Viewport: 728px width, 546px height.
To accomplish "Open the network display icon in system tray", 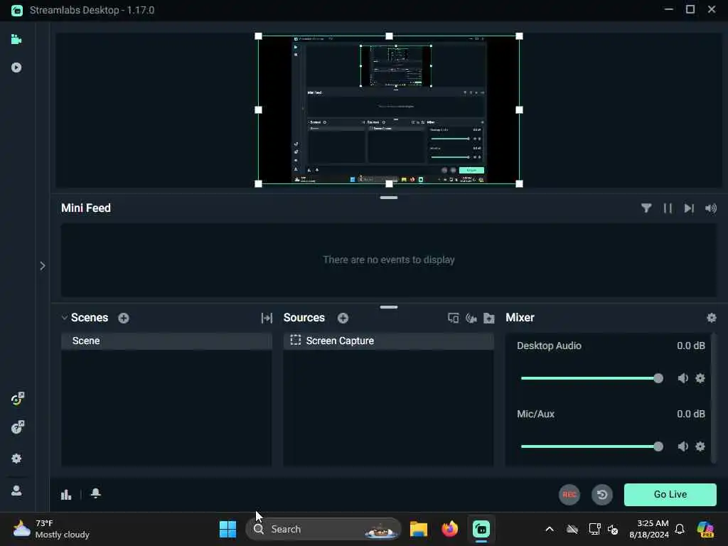I will (594, 529).
